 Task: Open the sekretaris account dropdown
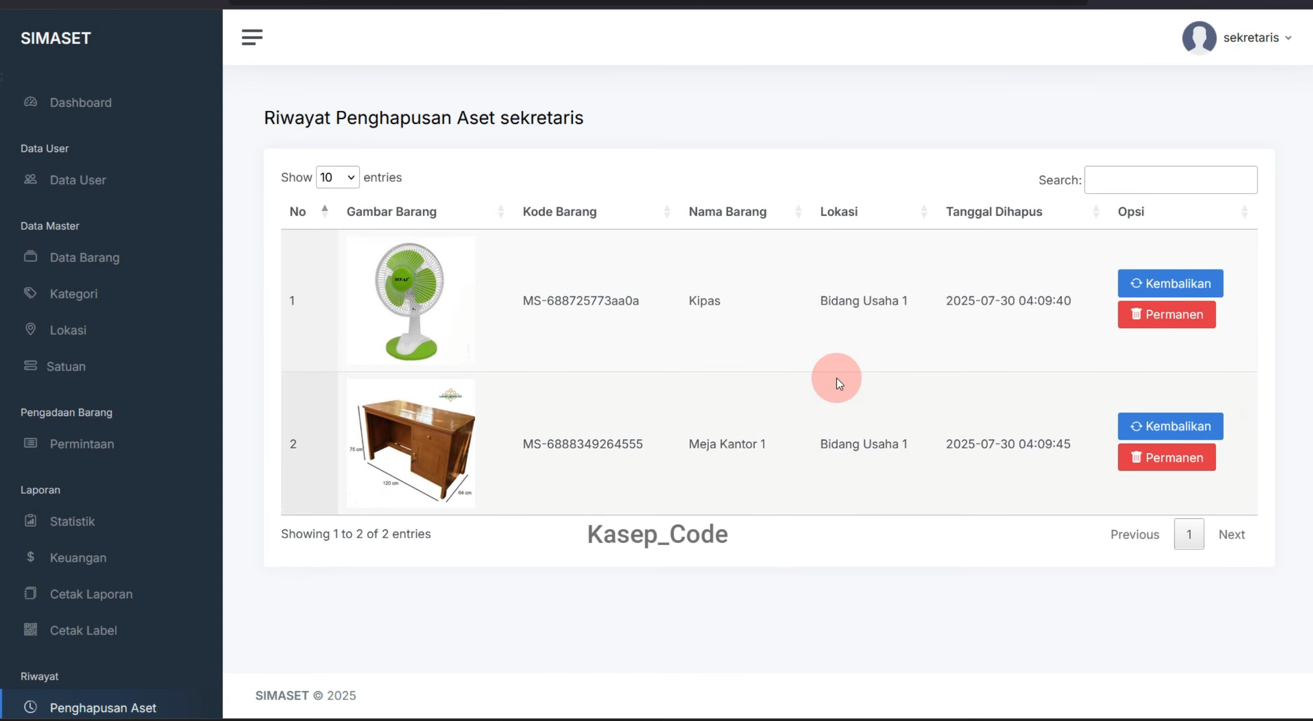tap(1257, 37)
